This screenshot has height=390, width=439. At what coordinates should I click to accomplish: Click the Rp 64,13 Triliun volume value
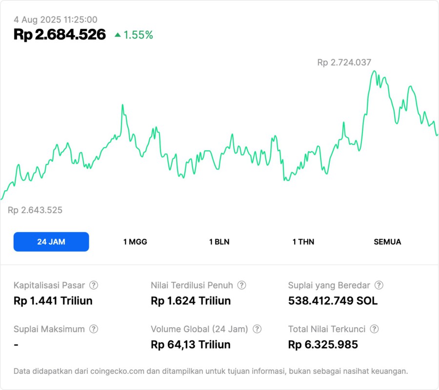tap(191, 345)
